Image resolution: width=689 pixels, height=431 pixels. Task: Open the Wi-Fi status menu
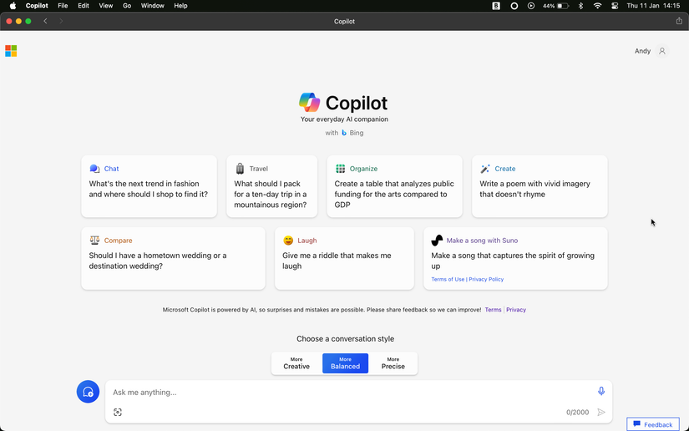click(597, 6)
